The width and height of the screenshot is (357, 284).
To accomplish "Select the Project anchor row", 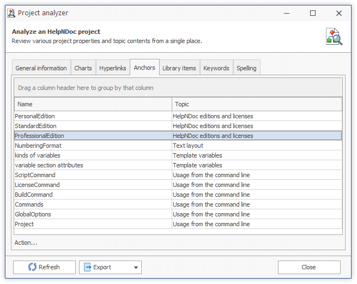I will [178, 224].
